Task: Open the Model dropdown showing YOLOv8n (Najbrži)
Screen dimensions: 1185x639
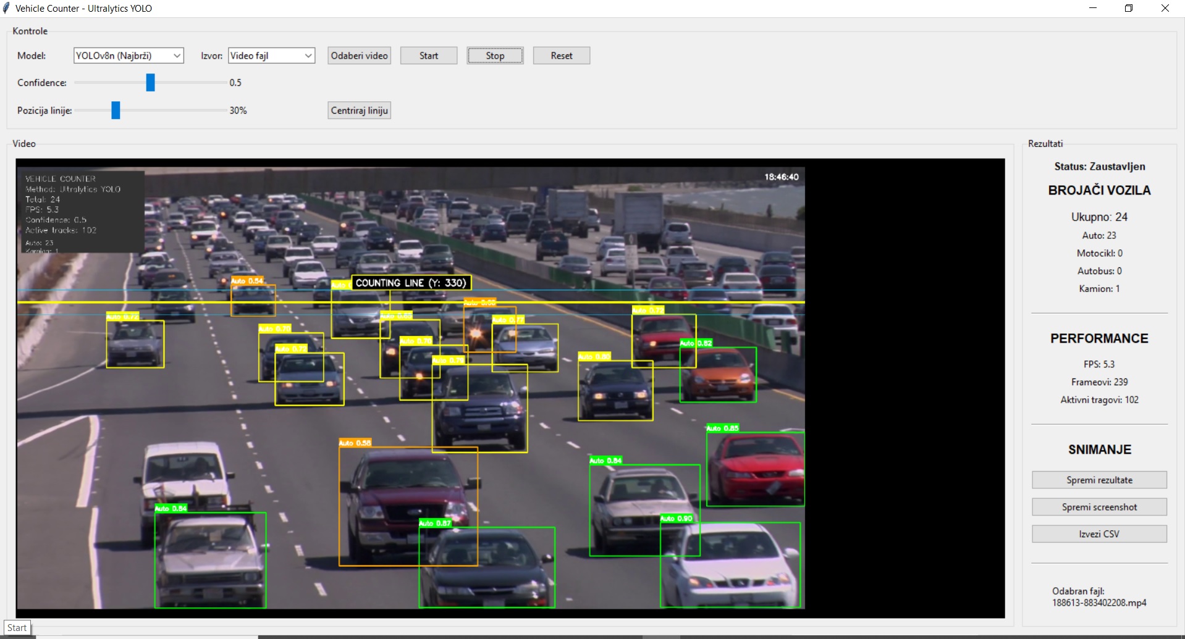Action: pyautogui.click(x=129, y=56)
